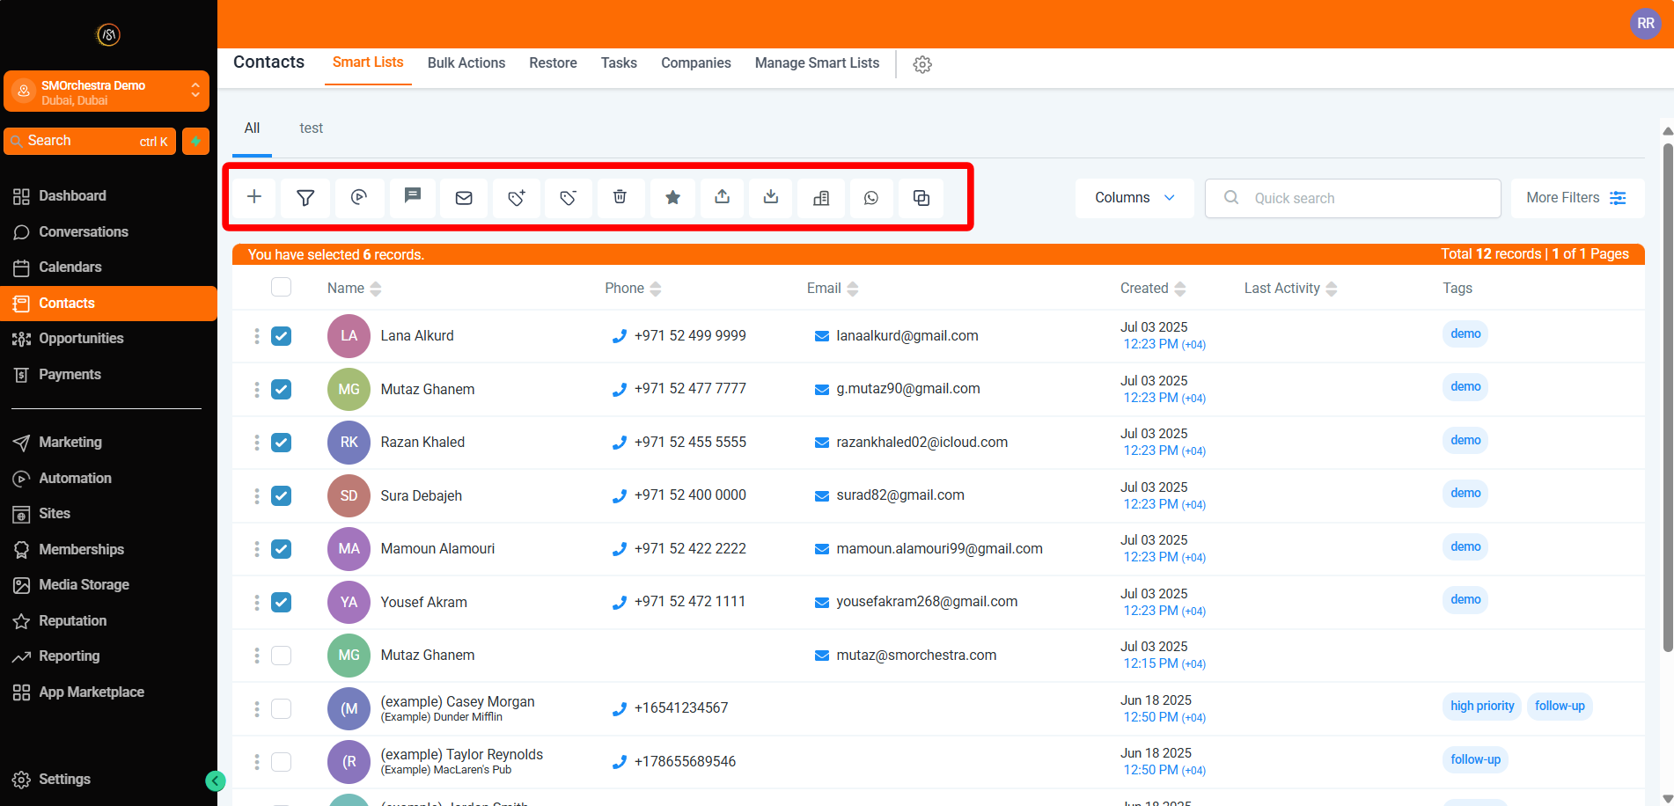Uncheck Lana Alkurd's row checkbox
1674x806 pixels.
[x=281, y=336]
